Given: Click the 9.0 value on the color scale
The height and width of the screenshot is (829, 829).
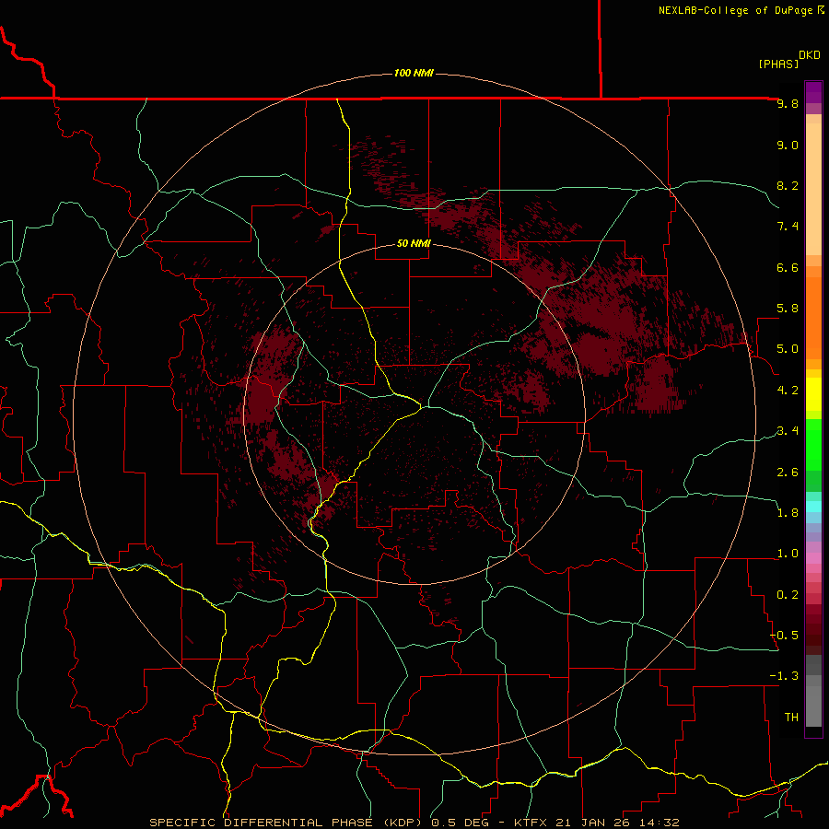Looking at the screenshot, I should tap(788, 145).
